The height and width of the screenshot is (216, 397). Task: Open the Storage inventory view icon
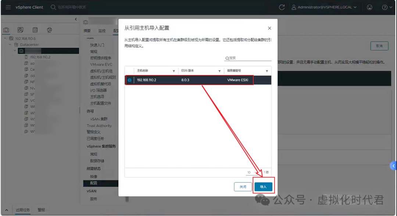click(35, 30)
